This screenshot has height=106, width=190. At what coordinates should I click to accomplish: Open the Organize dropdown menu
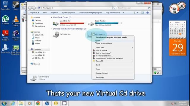point(34,13)
